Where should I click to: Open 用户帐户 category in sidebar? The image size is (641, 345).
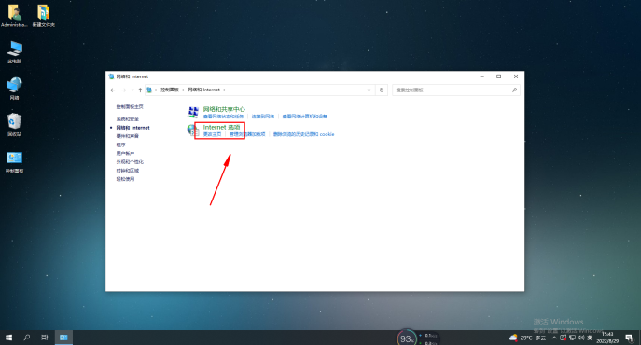coord(125,154)
